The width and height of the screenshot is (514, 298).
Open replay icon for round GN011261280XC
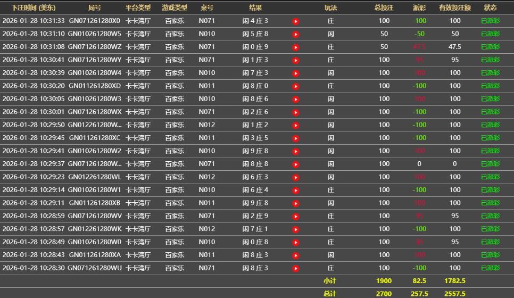(x=296, y=138)
